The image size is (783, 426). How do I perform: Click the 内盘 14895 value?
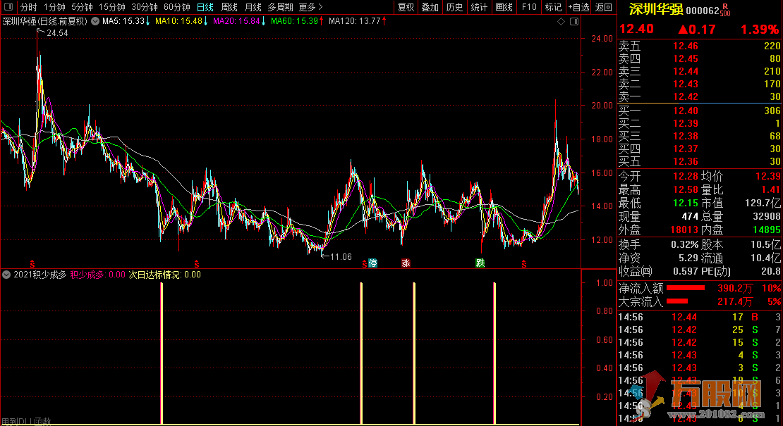(x=766, y=230)
